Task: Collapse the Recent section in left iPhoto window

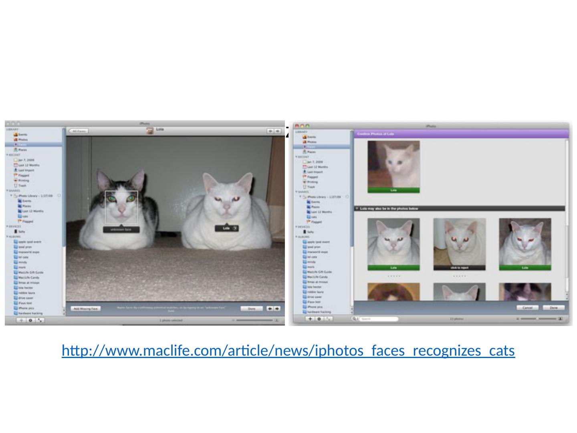Action: (x=7, y=155)
